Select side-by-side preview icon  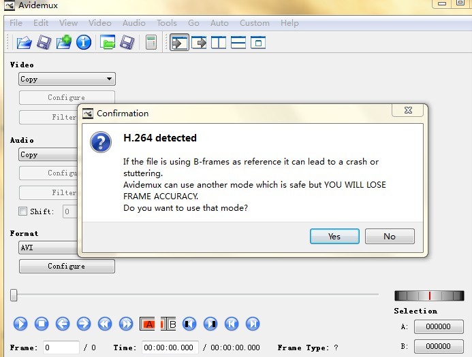(219, 42)
